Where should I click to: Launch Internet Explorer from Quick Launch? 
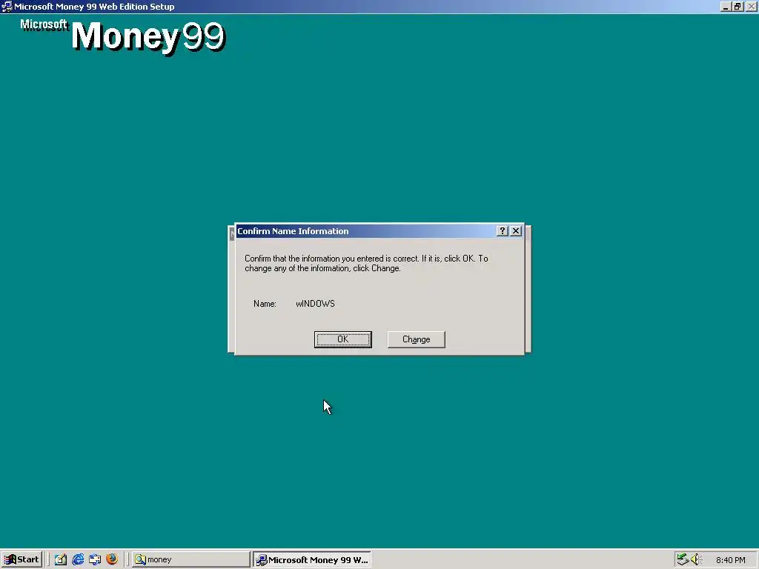click(77, 559)
